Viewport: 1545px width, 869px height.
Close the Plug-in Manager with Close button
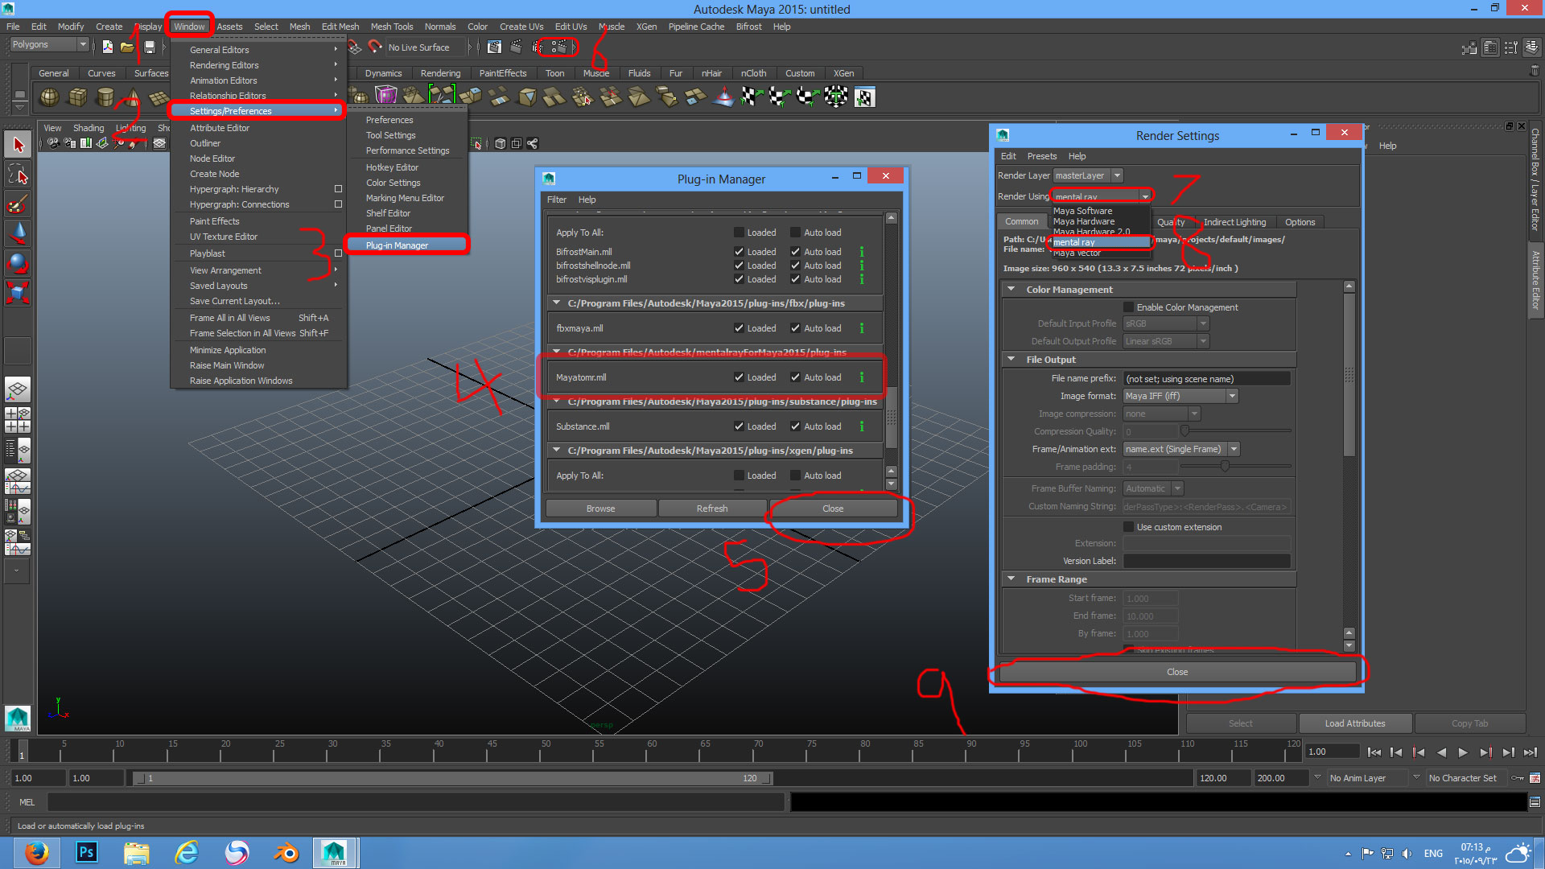click(833, 509)
